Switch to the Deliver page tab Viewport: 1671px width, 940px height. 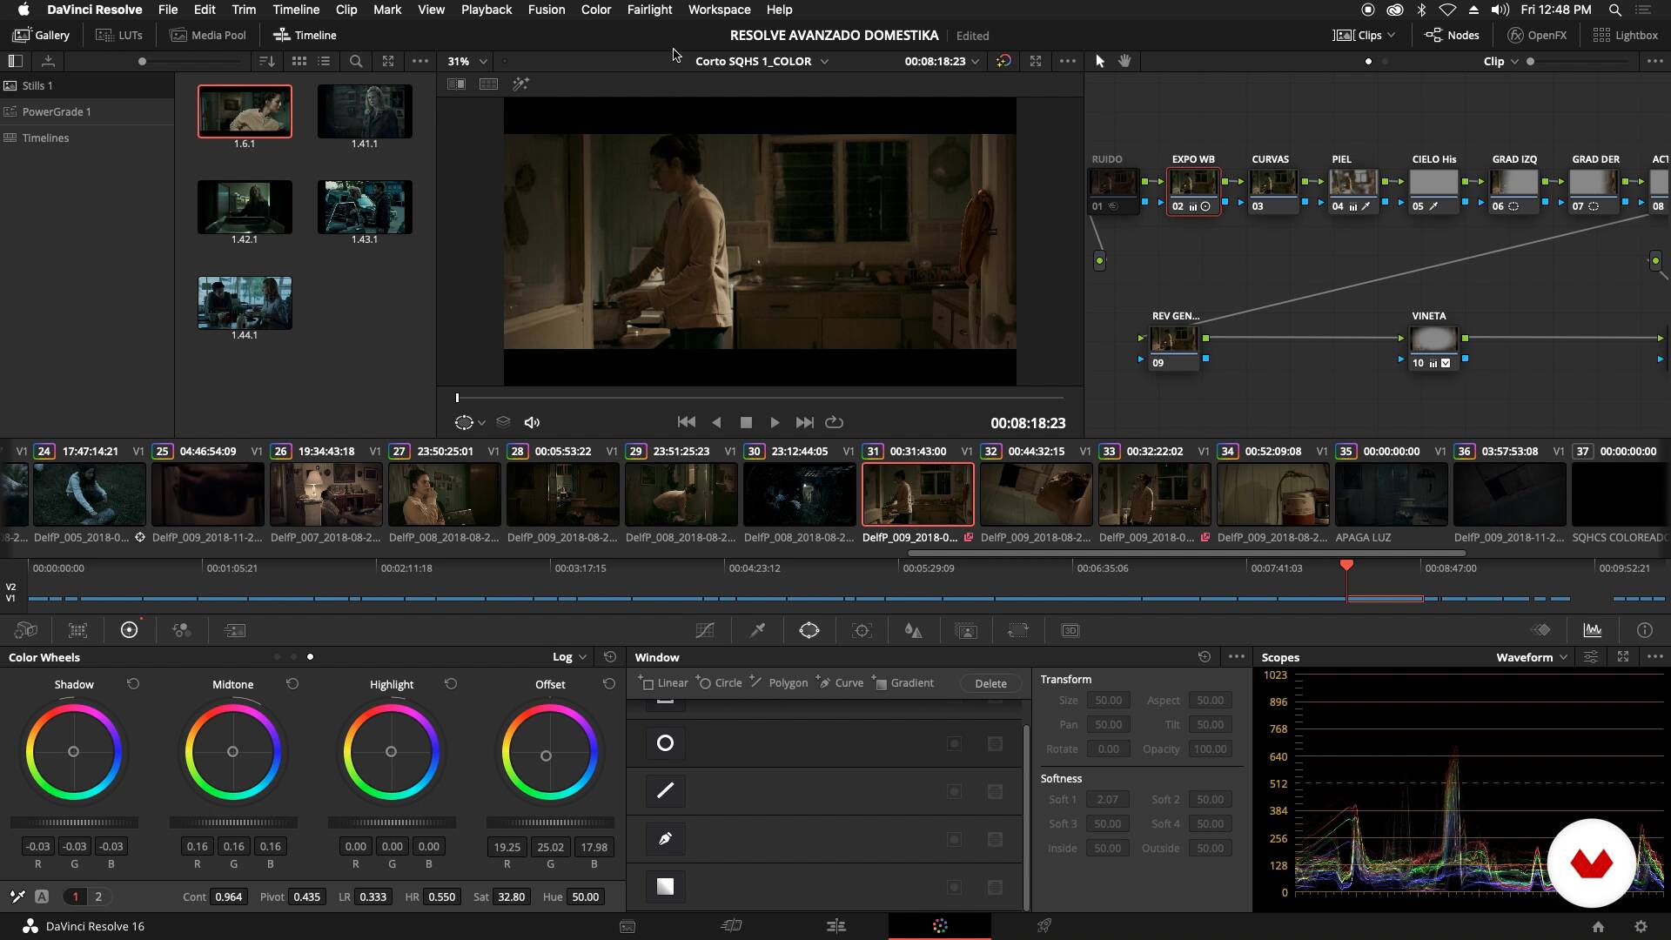[1044, 926]
